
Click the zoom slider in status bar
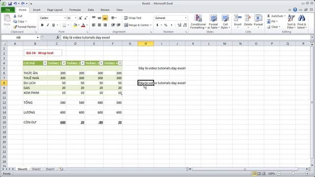point(293,174)
